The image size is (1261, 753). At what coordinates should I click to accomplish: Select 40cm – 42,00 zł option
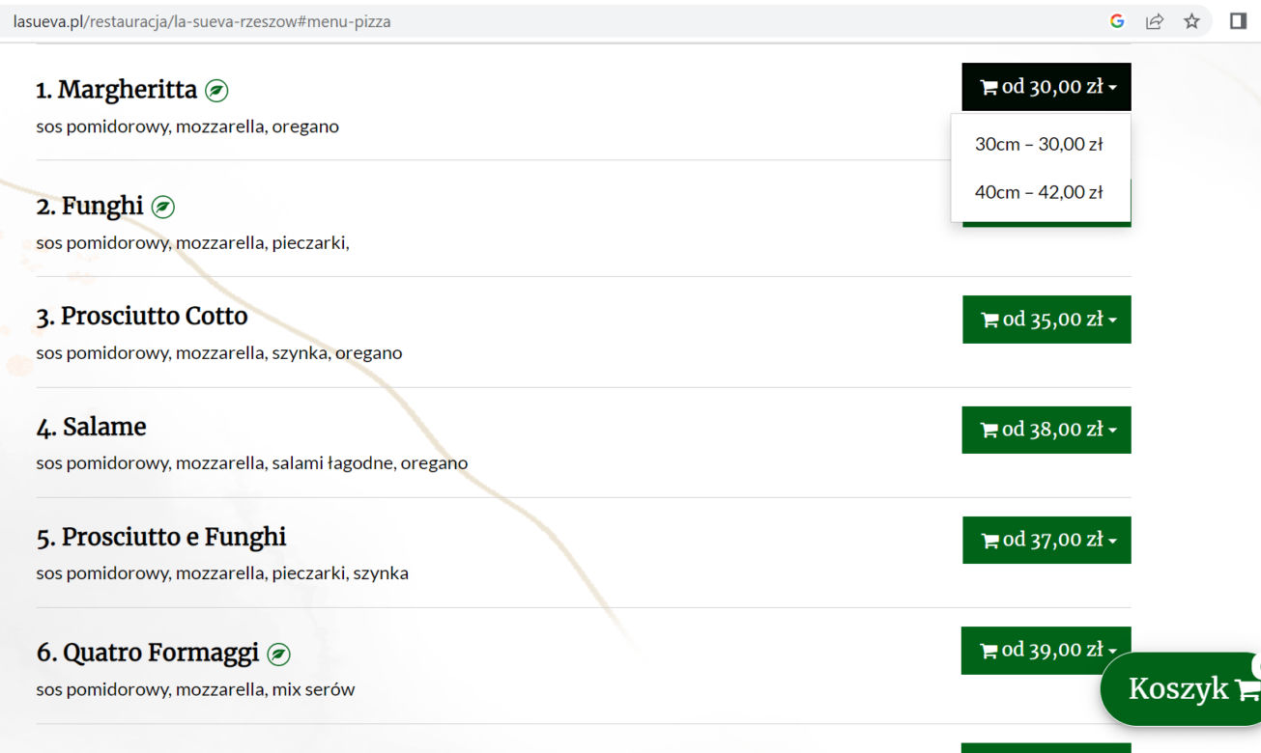click(1040, 192)
